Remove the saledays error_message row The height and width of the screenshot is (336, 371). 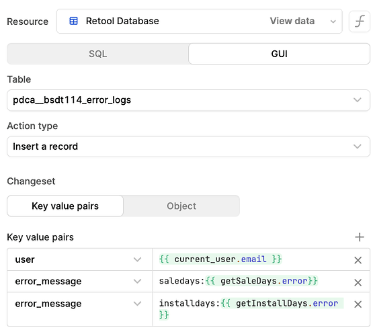(358, 282)
